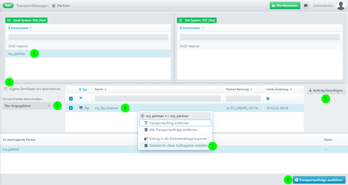Click the Ziel-System: 1127 label

(197, 20)
